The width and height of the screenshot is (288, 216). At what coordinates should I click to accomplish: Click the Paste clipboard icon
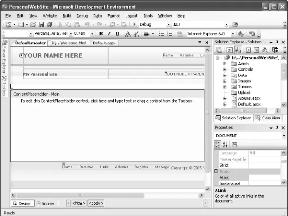point(77,24)
